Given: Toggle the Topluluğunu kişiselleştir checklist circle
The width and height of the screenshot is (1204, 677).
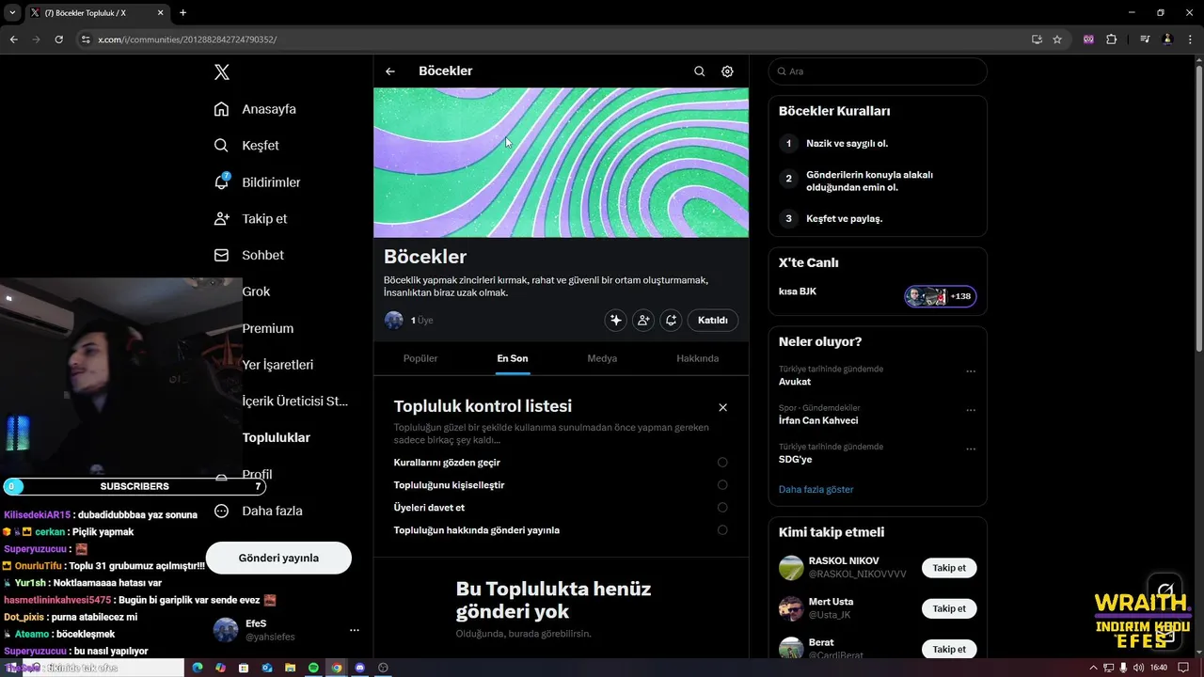Looking at the screenshot, I should coord(722,485).
